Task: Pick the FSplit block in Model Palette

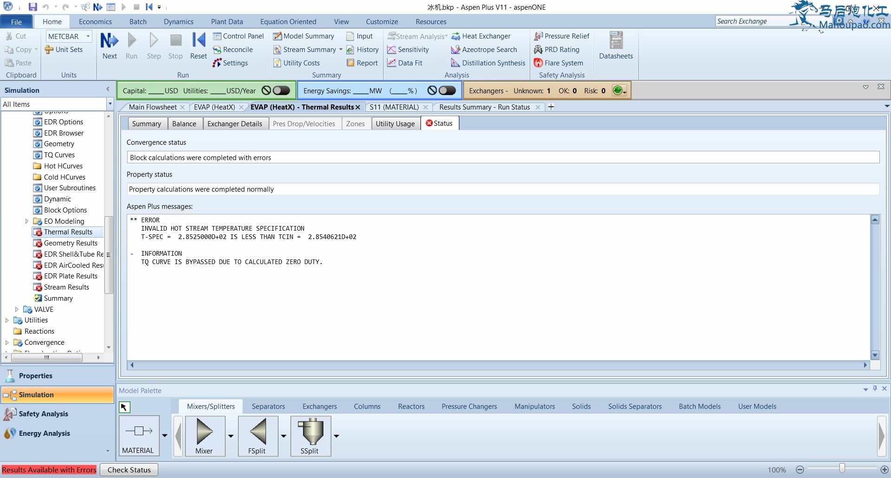Action: coord(258,436)
